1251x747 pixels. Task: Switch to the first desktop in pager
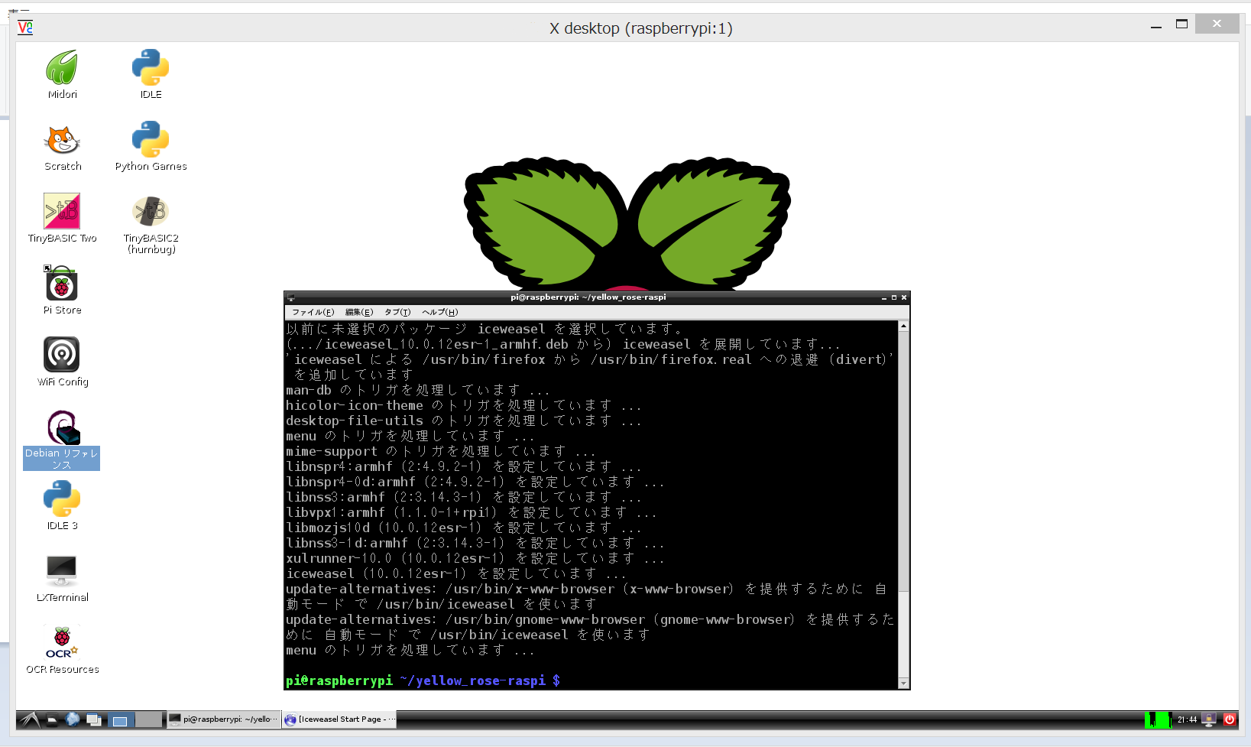point(121,719)
